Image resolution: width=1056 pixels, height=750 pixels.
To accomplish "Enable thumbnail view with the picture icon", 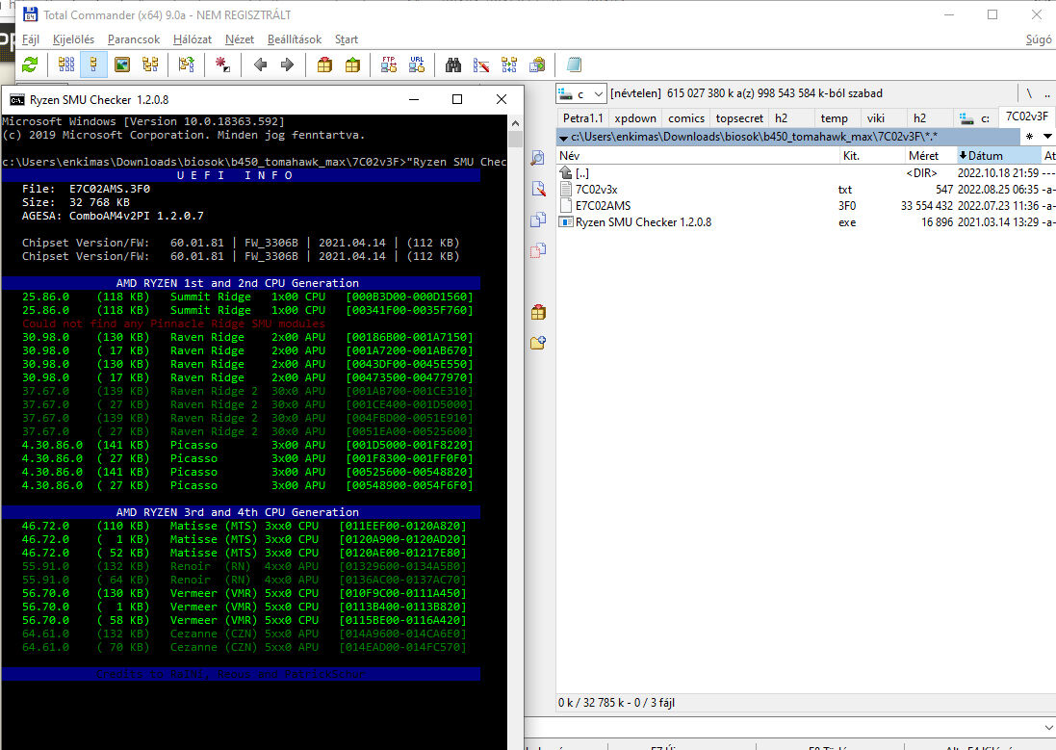I will point(122,65).
